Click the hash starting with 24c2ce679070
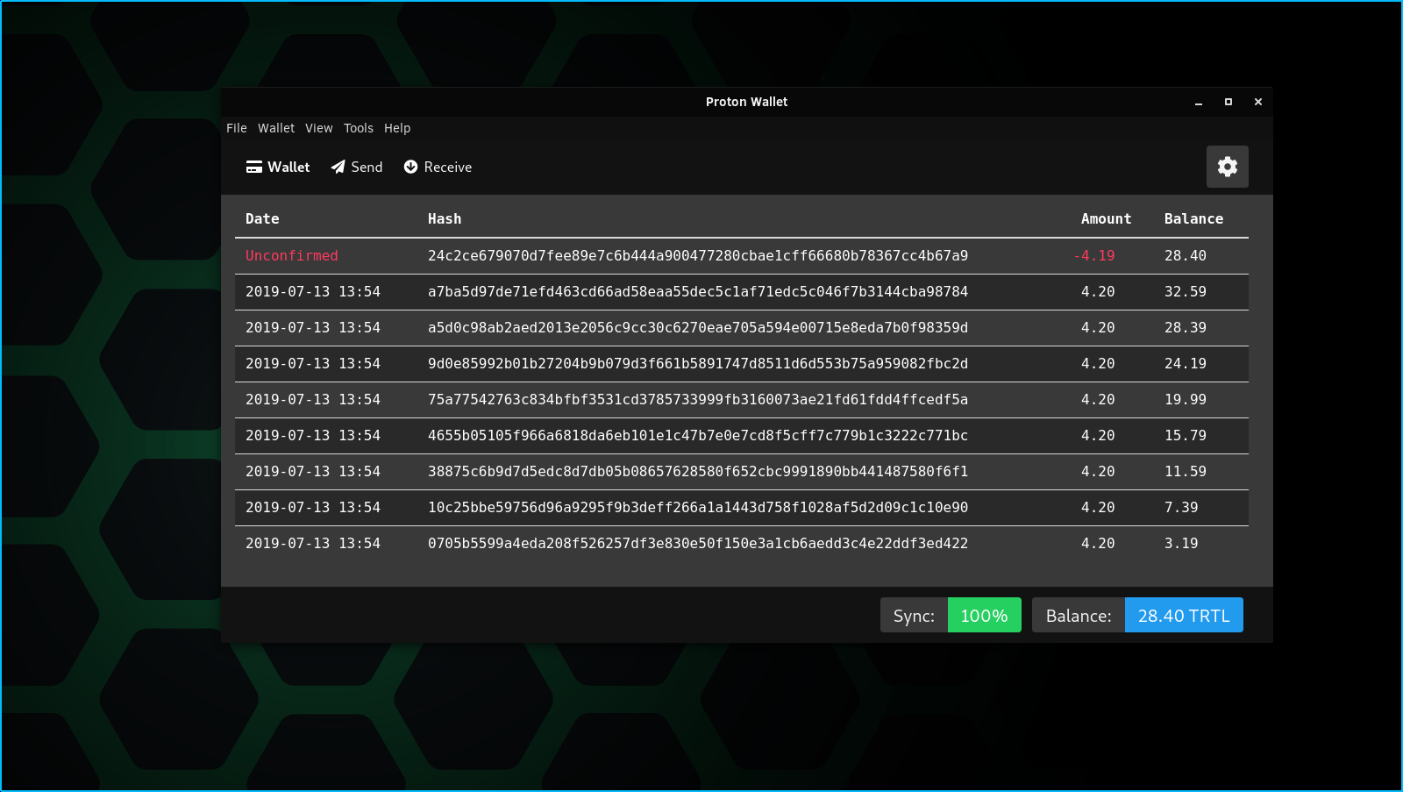Viewport: 1403px width, 792px height. 698,255
